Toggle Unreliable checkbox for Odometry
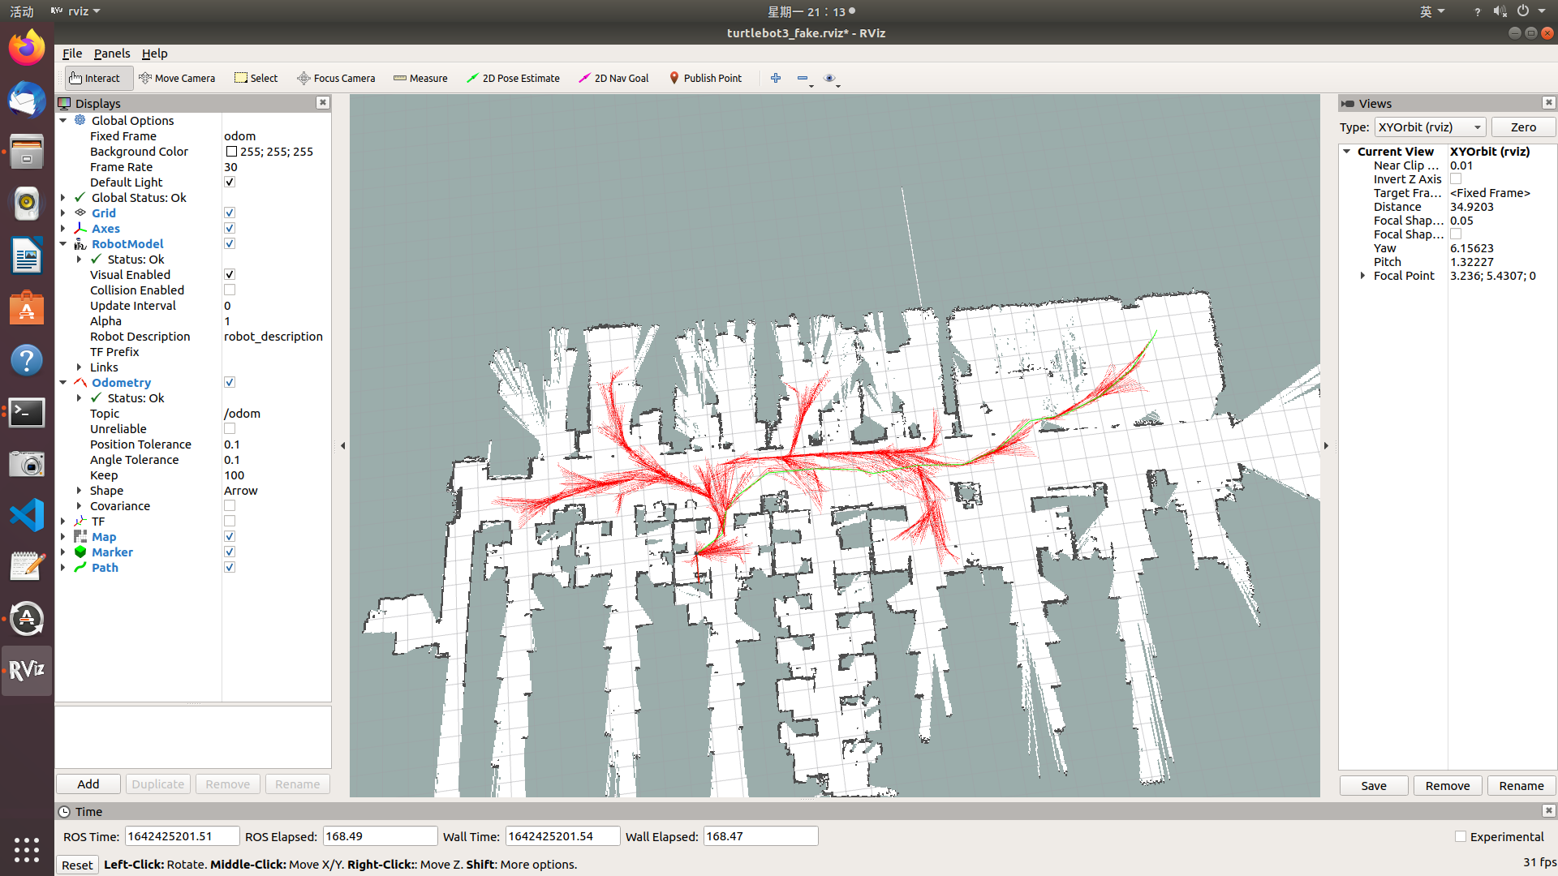 pyautogui.click(x=229, y=429)
